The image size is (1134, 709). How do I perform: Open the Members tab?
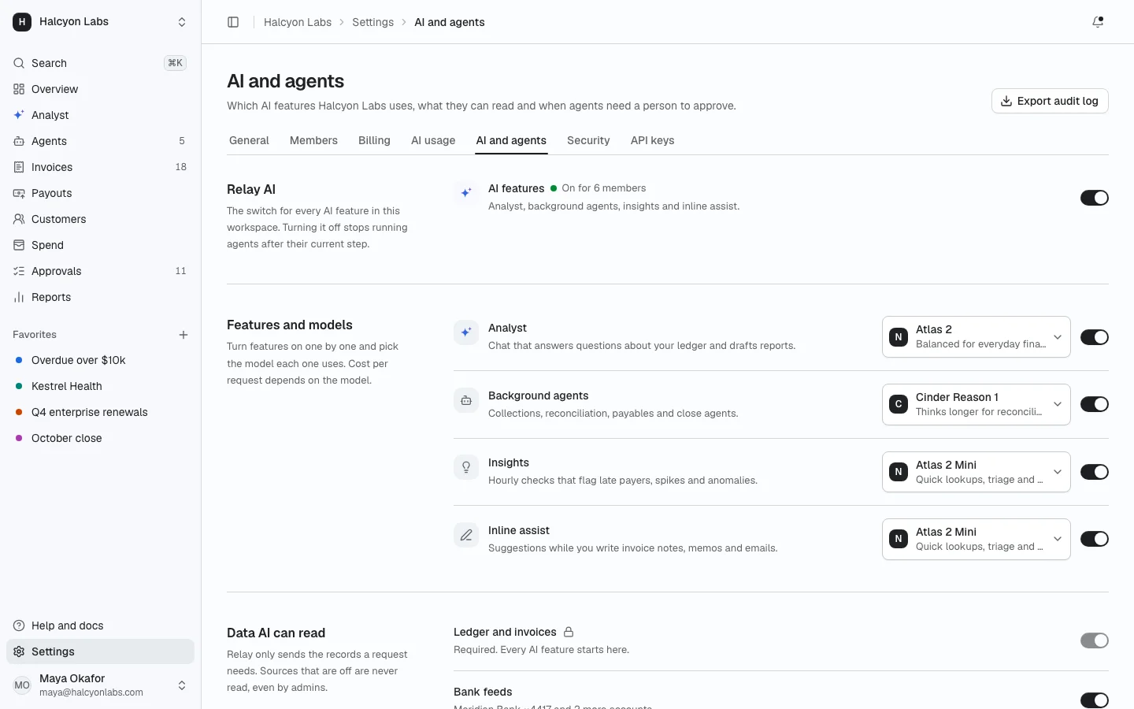[x=313, y=140]
